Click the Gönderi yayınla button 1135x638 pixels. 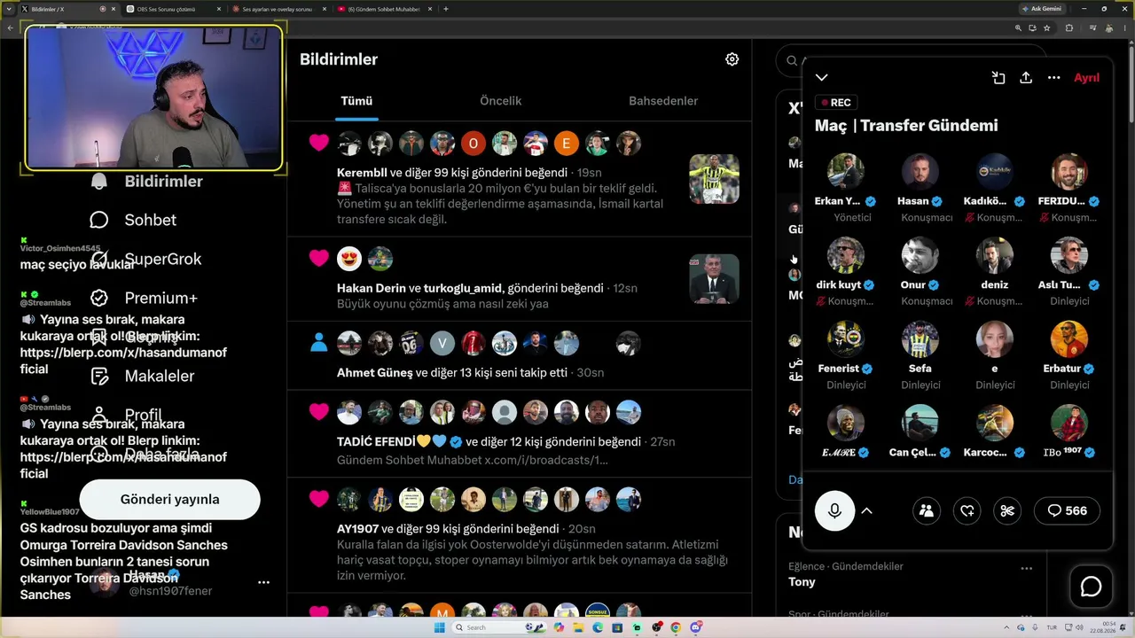click(x=170, y=499)
